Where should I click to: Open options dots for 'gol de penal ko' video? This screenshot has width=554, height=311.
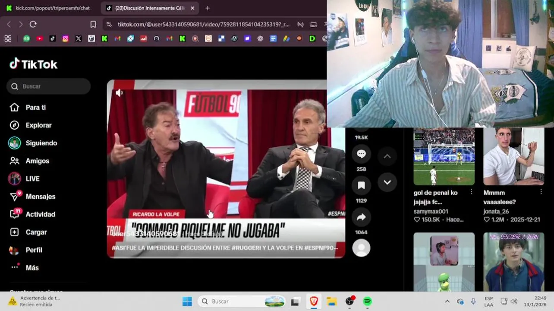471,192
